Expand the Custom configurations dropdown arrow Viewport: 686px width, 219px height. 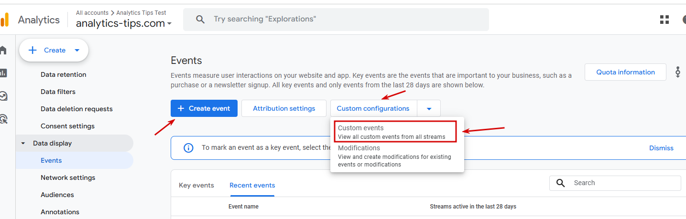pos(429,109)
